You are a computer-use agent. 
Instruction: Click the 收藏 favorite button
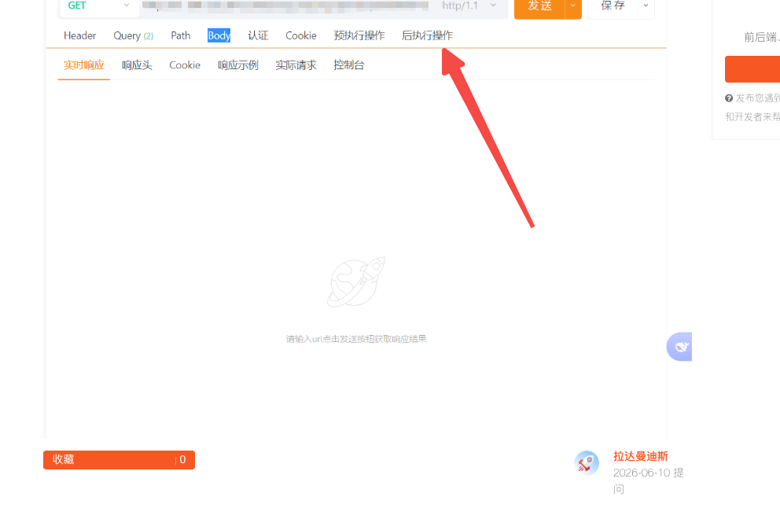pos(119,460)
